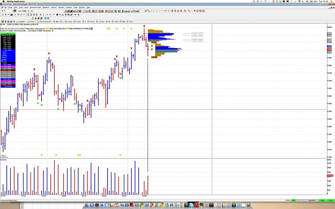The width and height of the screenshot is (335, 209).
Task: Click the plus icon left of Equities folder
Action: click(14, 21)
